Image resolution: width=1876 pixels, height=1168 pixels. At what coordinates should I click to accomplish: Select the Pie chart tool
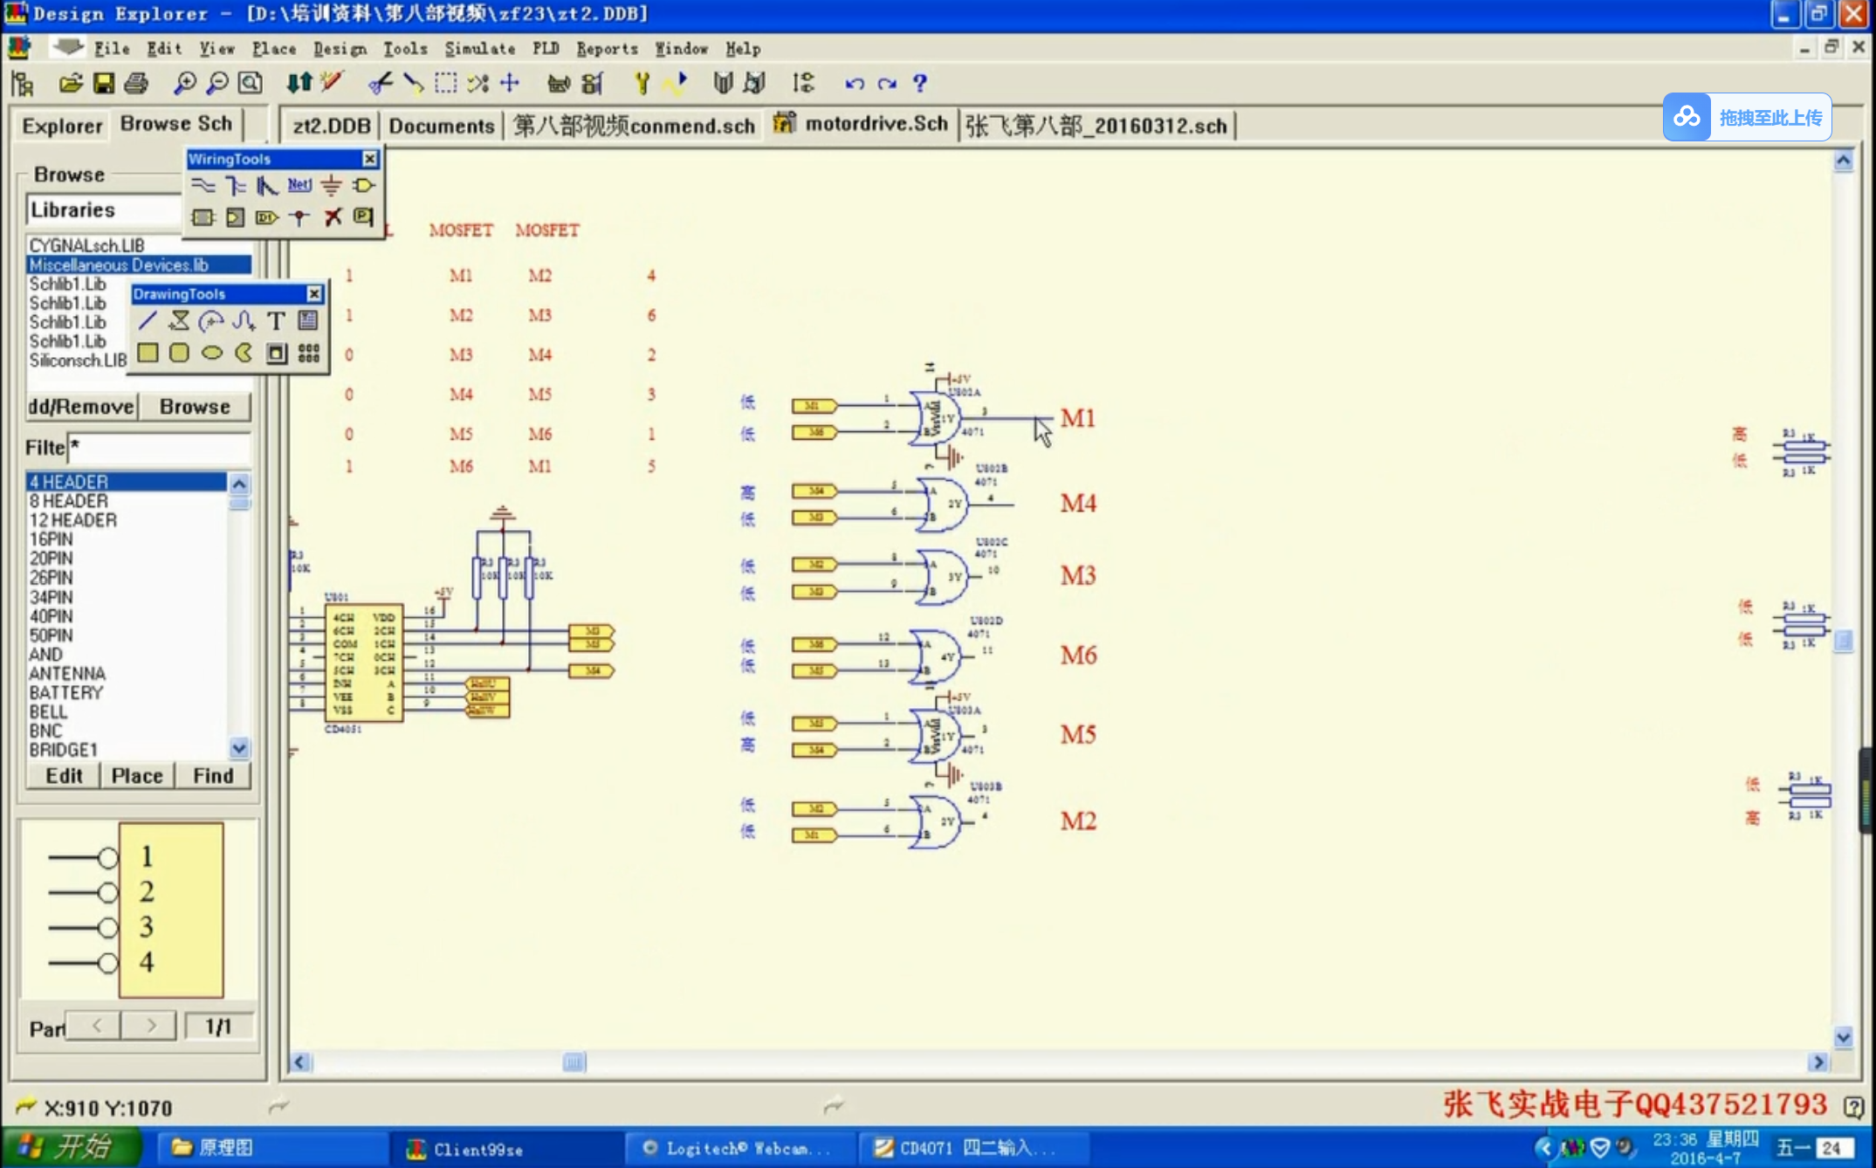point(244,353)
